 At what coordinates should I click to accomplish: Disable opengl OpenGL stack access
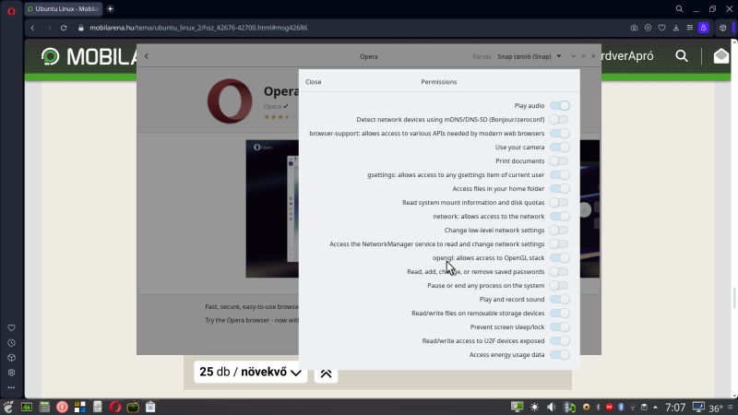click(560, 258)
